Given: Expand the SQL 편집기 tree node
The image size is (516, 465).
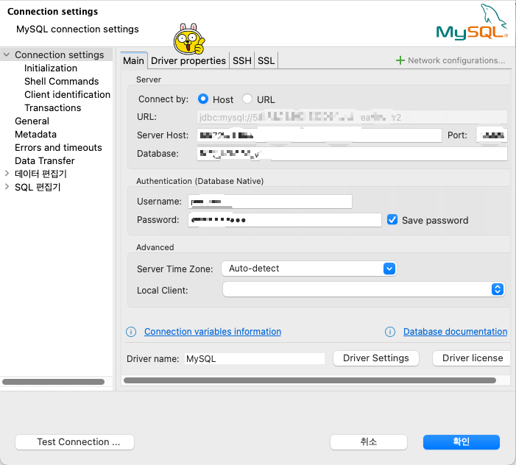Looking at the screenshot, I should pos(7,187).
